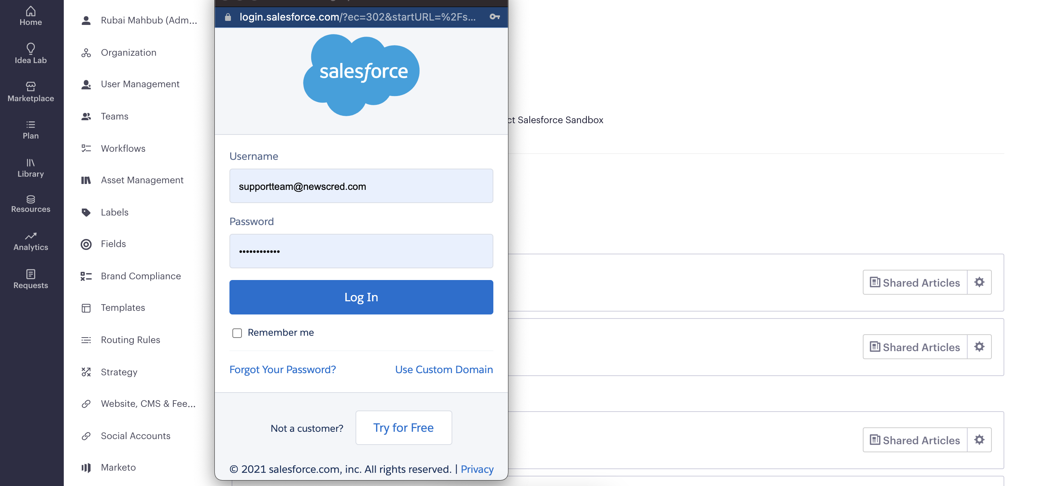Click the Social Accounts link icon
This screenshot has height=486, width=1049.
[86, 436]
